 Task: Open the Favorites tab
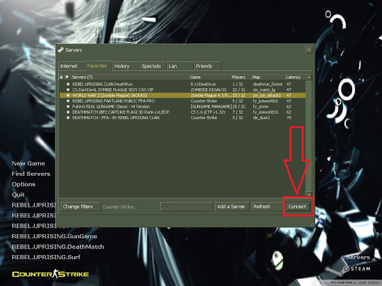point(98,66)
